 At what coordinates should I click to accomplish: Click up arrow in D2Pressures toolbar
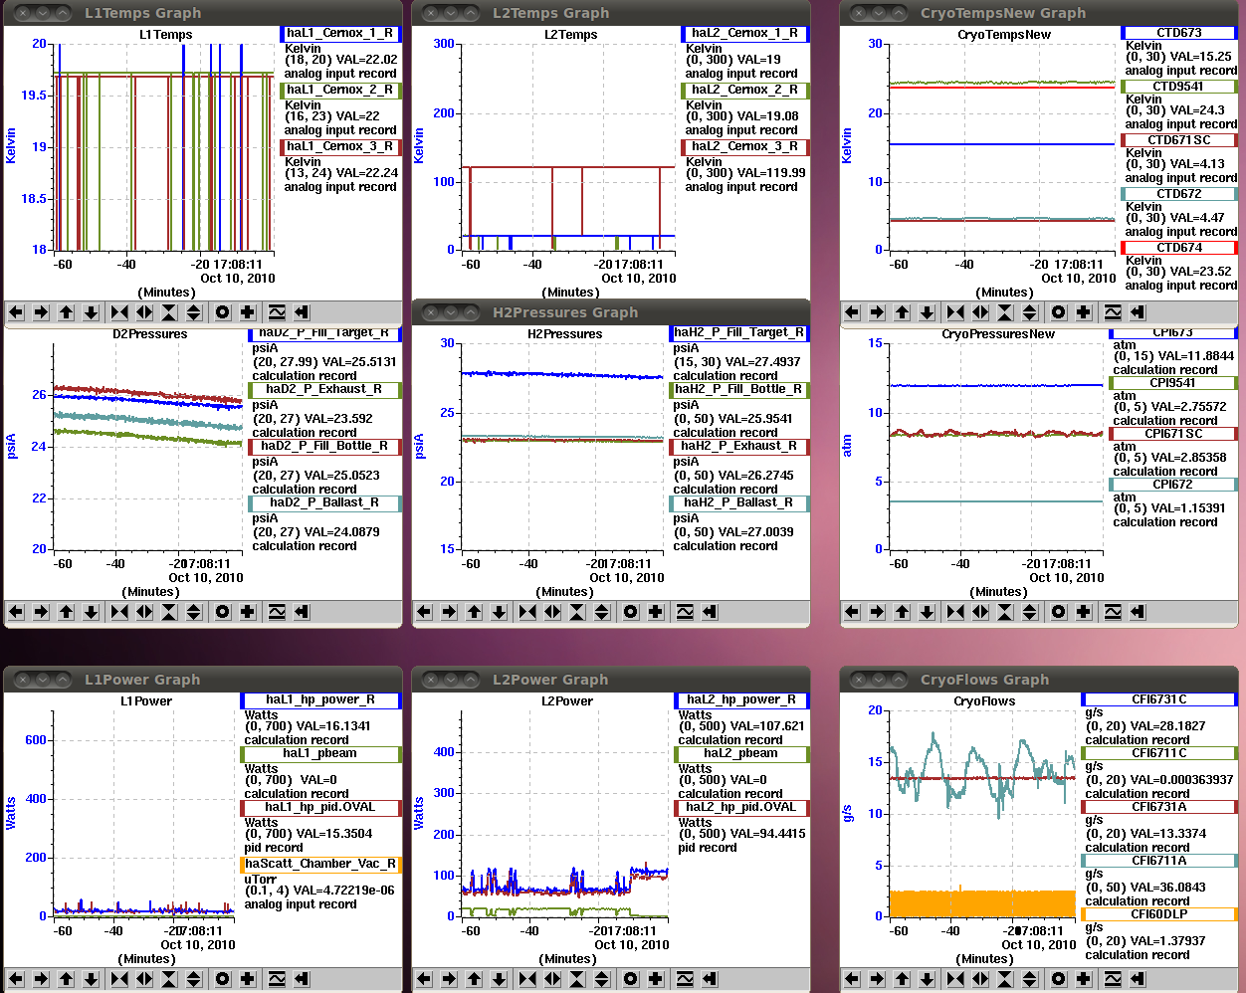(x=66, y=612)
